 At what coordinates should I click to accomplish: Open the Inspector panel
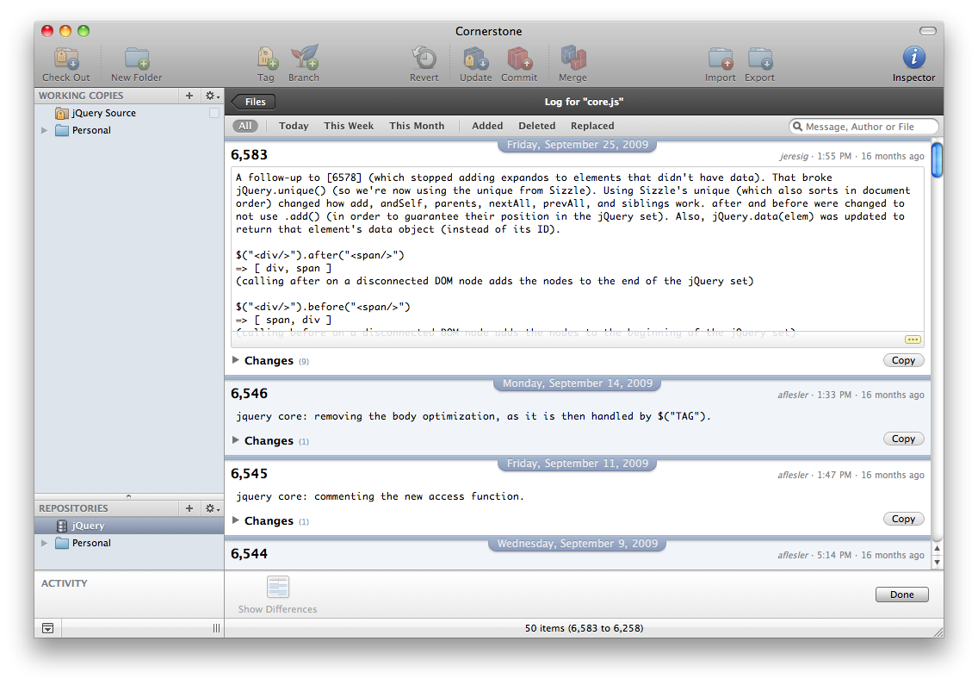913,59
